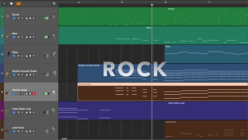Click bar 6 in the timeline ruler
This screenshot has height=140, width=248.
(166, 2)
